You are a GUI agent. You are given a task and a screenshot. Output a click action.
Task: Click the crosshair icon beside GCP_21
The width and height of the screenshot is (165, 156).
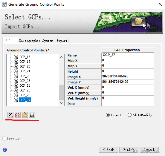pyautogui.click(x=16, y=71)
